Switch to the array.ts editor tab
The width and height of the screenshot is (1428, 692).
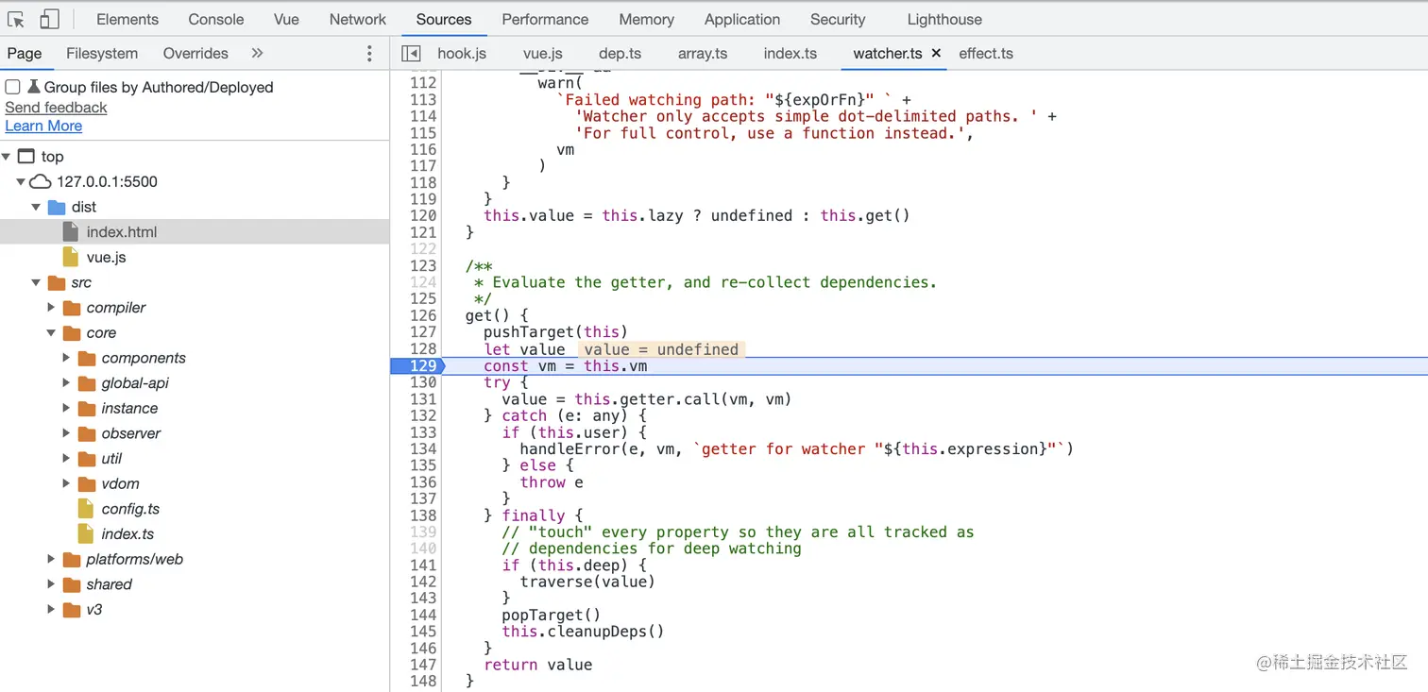(703, 53)
